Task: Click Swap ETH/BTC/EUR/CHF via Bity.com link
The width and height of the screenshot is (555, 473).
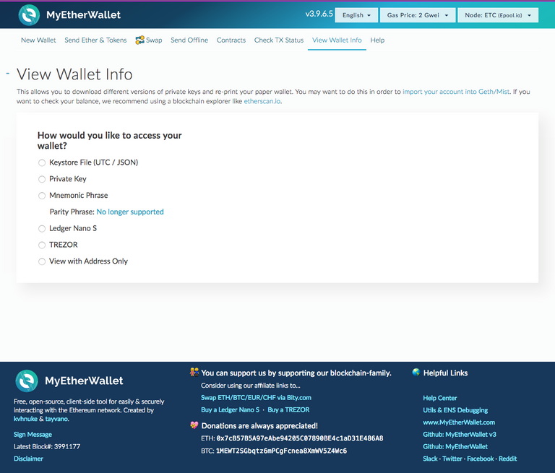Action: 257,398
